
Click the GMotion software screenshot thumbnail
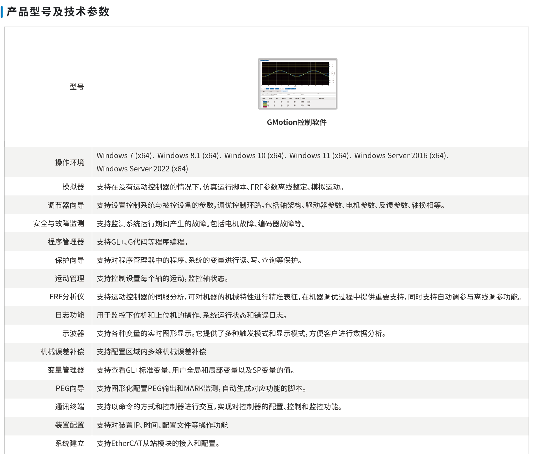298,84
